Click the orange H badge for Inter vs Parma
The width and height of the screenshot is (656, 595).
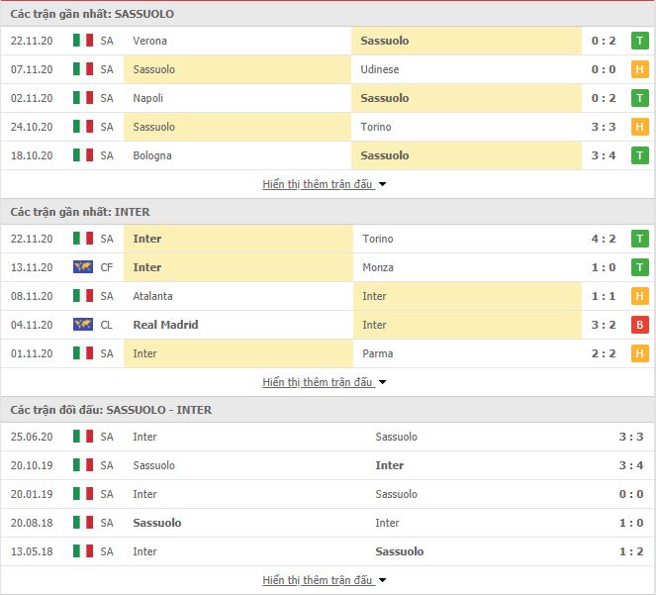pyautogui.click(x=640, y=353)
